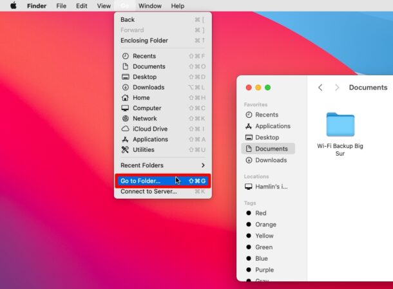
Task: Open the Edit menu
Action: [81, 6]
